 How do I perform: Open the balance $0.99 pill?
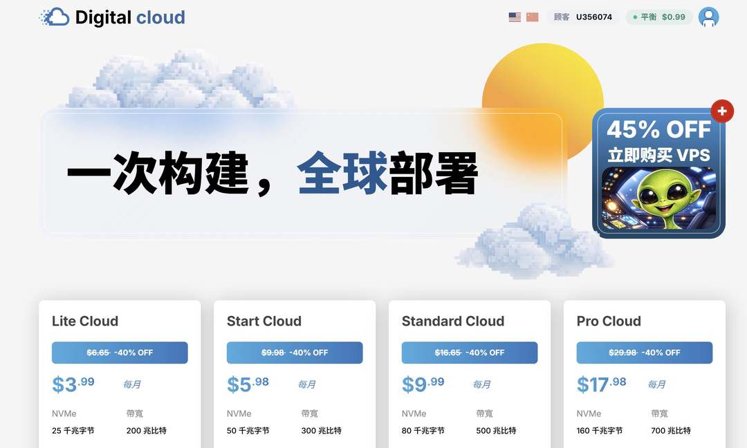point(659,17)
